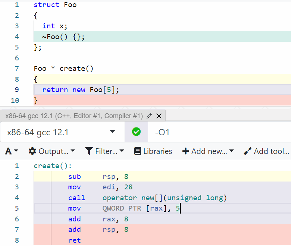Click 'operator new[](unsigned long)' call link
The image size is (291, 246).
(165, 198)
